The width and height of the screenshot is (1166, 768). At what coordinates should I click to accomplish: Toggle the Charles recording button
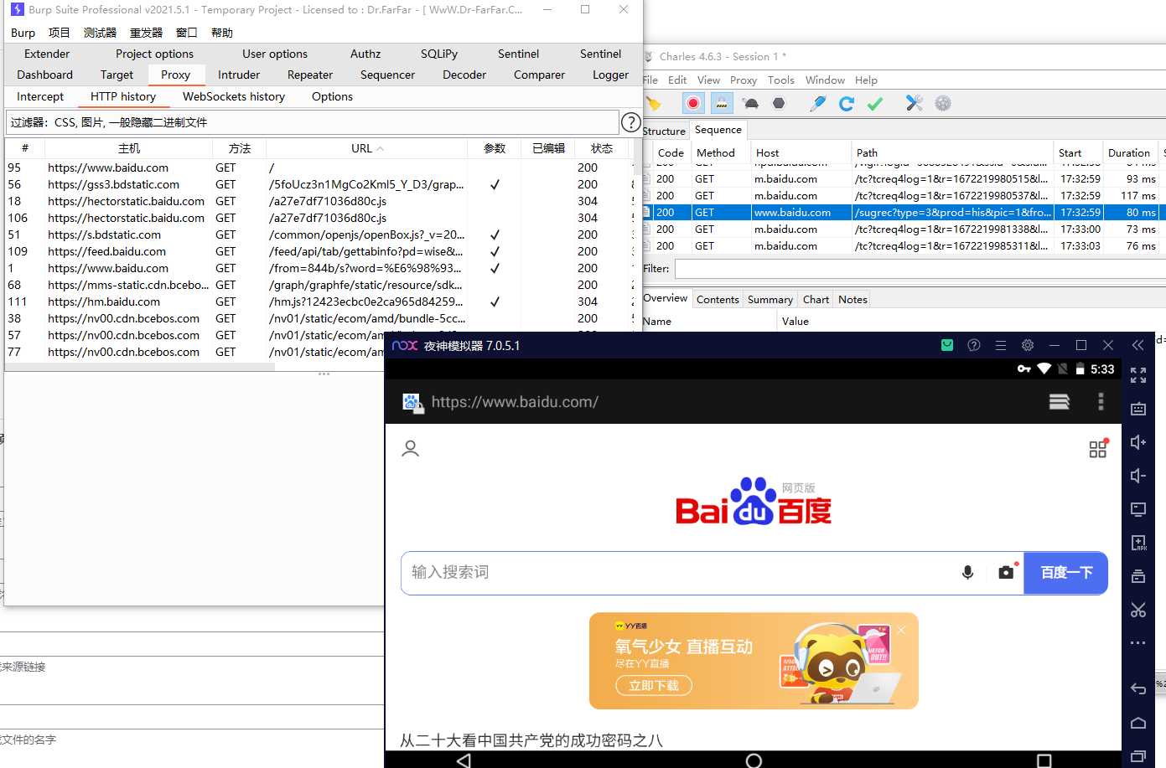click(693, 103)
